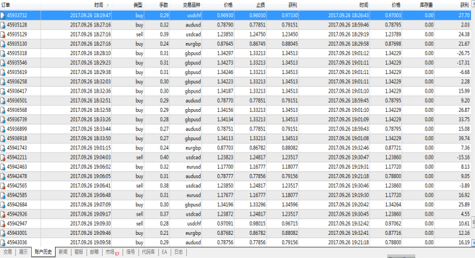Viewport: 475px width, 258px height.
Task: Click the profit value -17.31
Action: point(464,63)
